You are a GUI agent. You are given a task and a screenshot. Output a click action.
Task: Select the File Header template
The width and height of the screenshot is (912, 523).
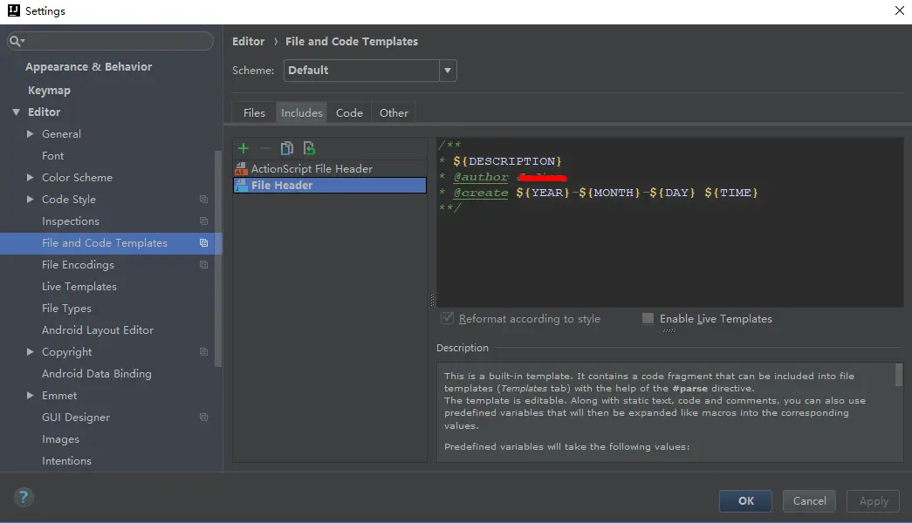330,185
